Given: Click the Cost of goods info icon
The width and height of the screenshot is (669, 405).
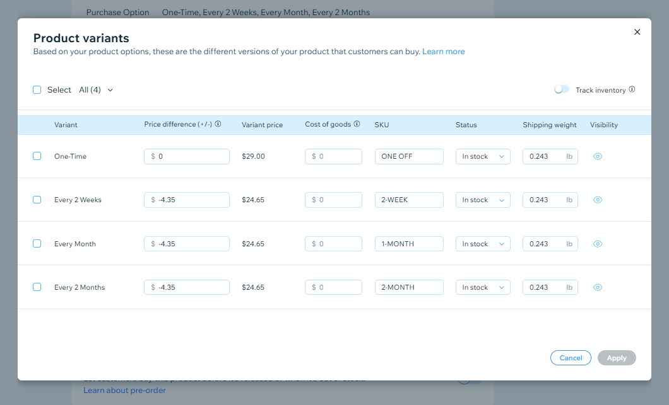Looking at the screenshot, I should [357, 124].
